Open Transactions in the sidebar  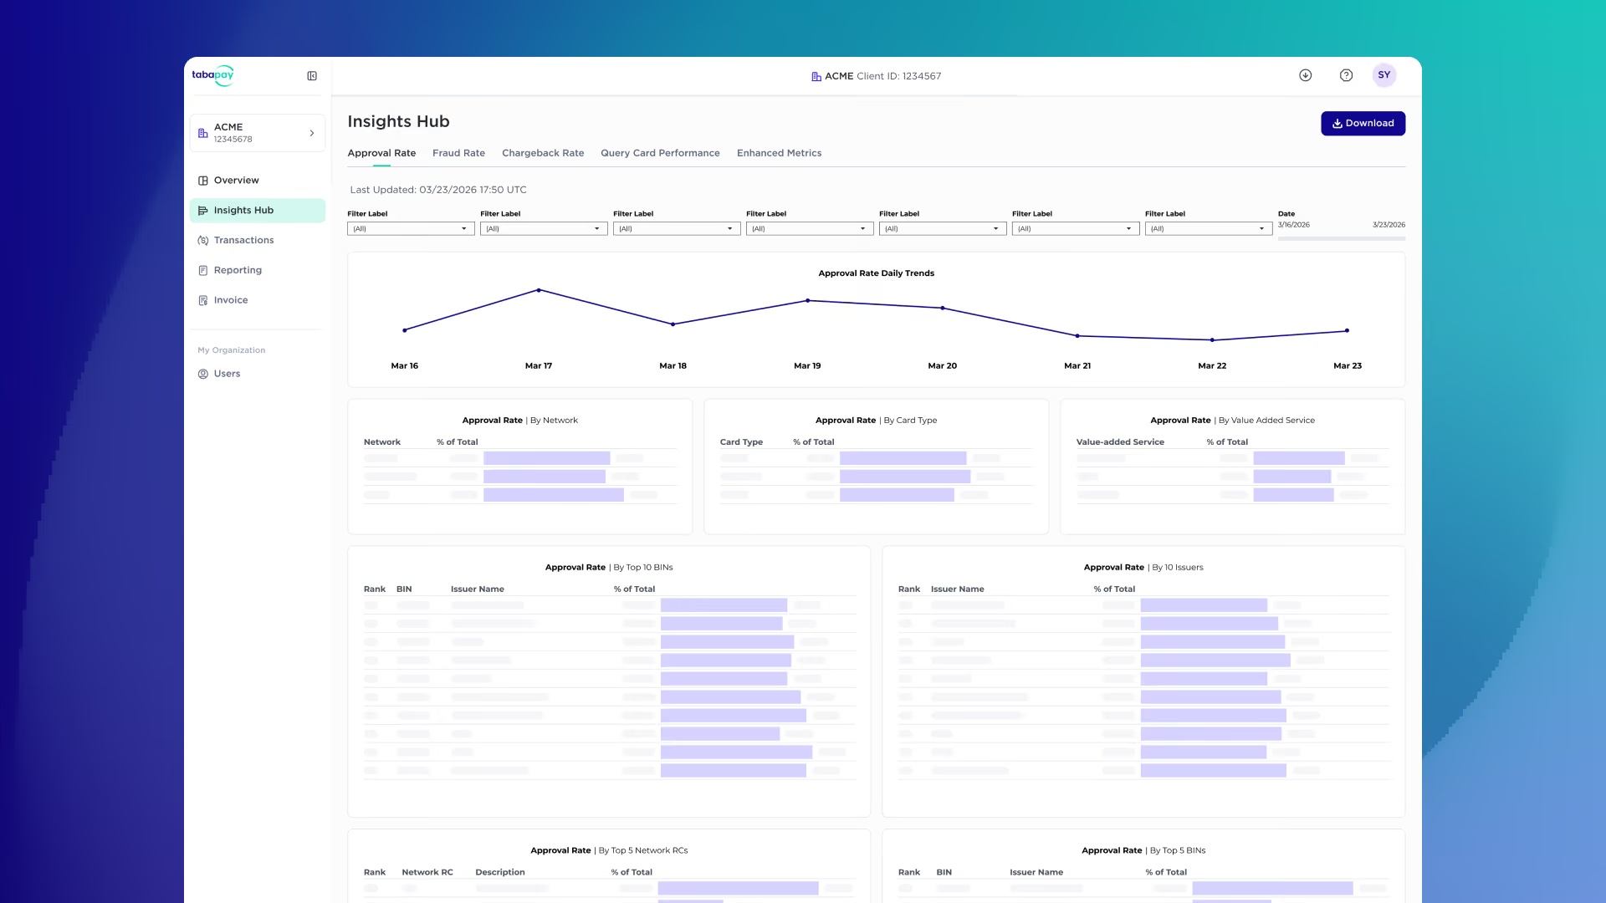[258, 241]
